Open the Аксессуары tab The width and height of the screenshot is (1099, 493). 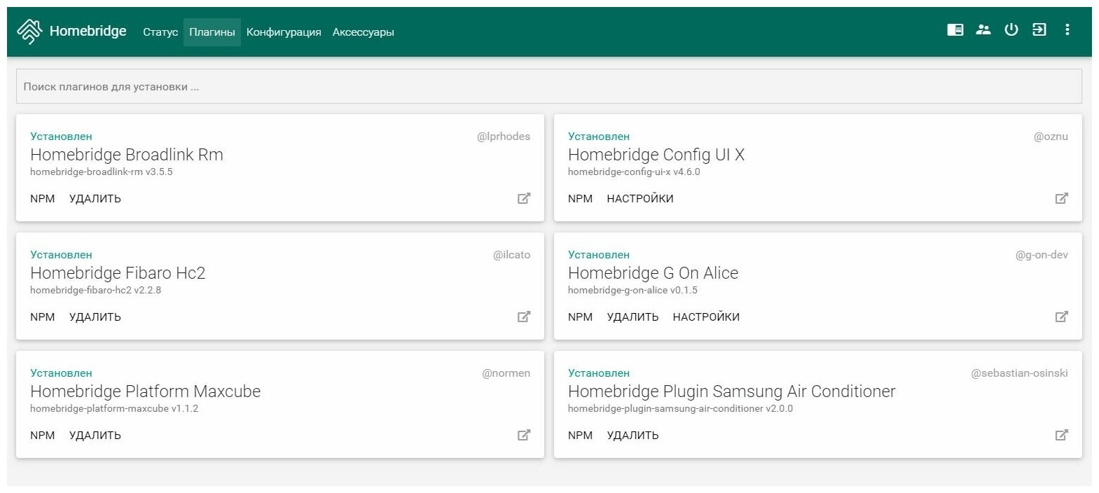click(x=363, y=32)
